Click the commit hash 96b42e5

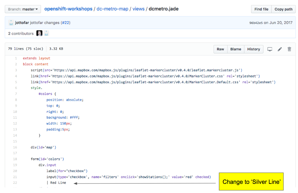(x=256, y=23)
